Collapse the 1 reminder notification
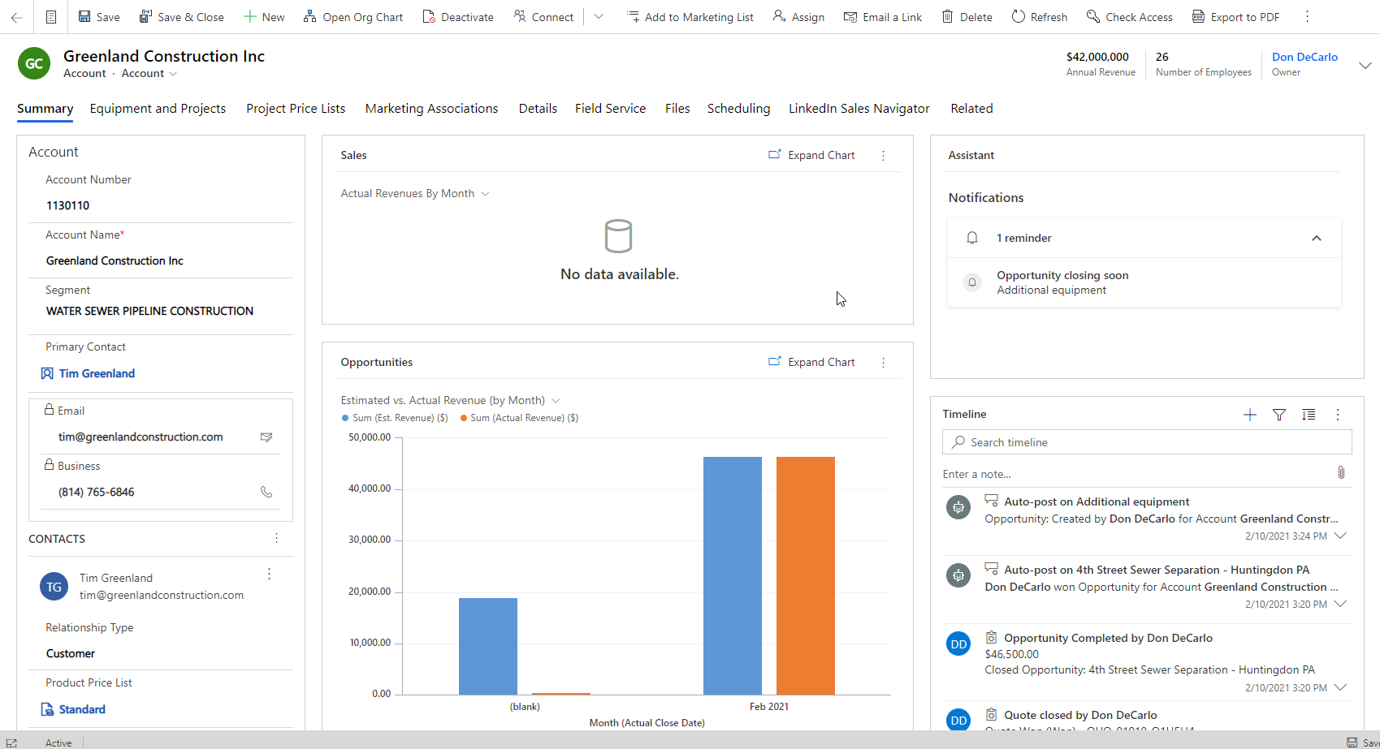 click(1317, 238)
